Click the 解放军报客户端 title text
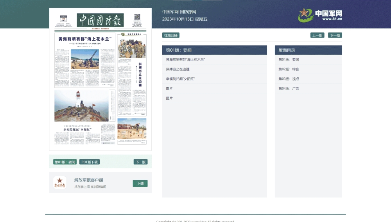This screenshot has height=222, width=391. 89,180
